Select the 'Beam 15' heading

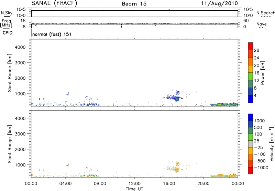(x=134, y=4)
